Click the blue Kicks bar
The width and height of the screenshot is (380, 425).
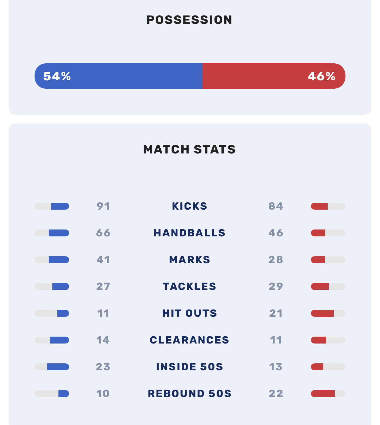tap(60, 206)
